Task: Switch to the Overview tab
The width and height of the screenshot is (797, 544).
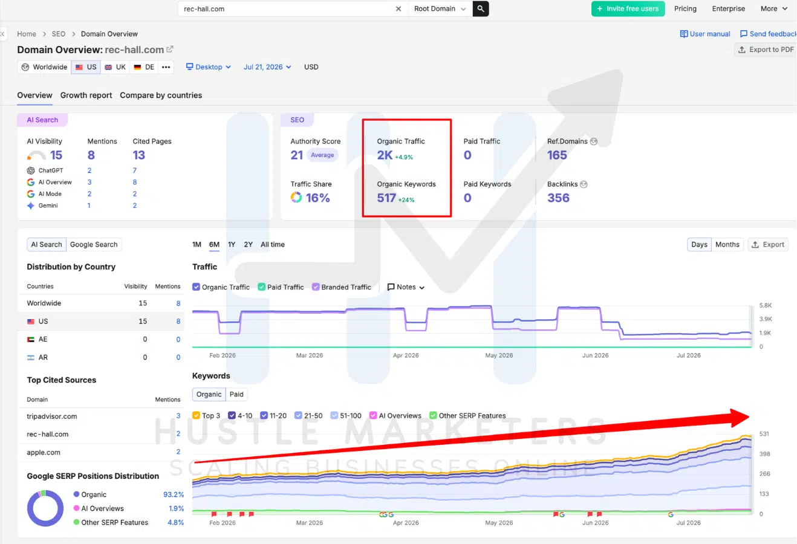Action: [x=34, y=96]
